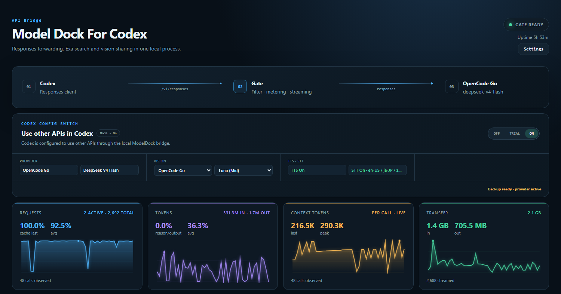Click the 92.5% cache avg value
Viewport: 561px width, 294px height.
tap(61, 226)
